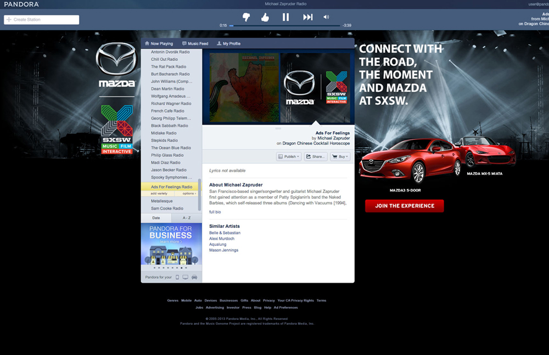Select Antonin Dvorák Radio station
The width and height of the screenshot is (549, 355).
click(170, 52)
